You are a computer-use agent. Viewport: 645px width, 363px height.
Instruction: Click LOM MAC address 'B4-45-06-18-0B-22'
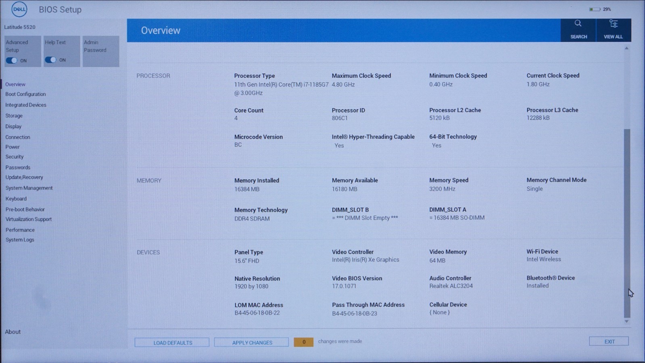click(257, 313)
